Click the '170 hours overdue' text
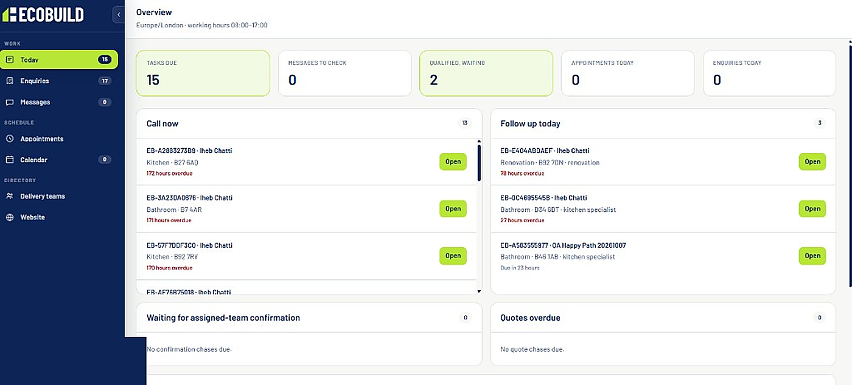The width and height of the screenshot is (852, 385). (169, 267)
